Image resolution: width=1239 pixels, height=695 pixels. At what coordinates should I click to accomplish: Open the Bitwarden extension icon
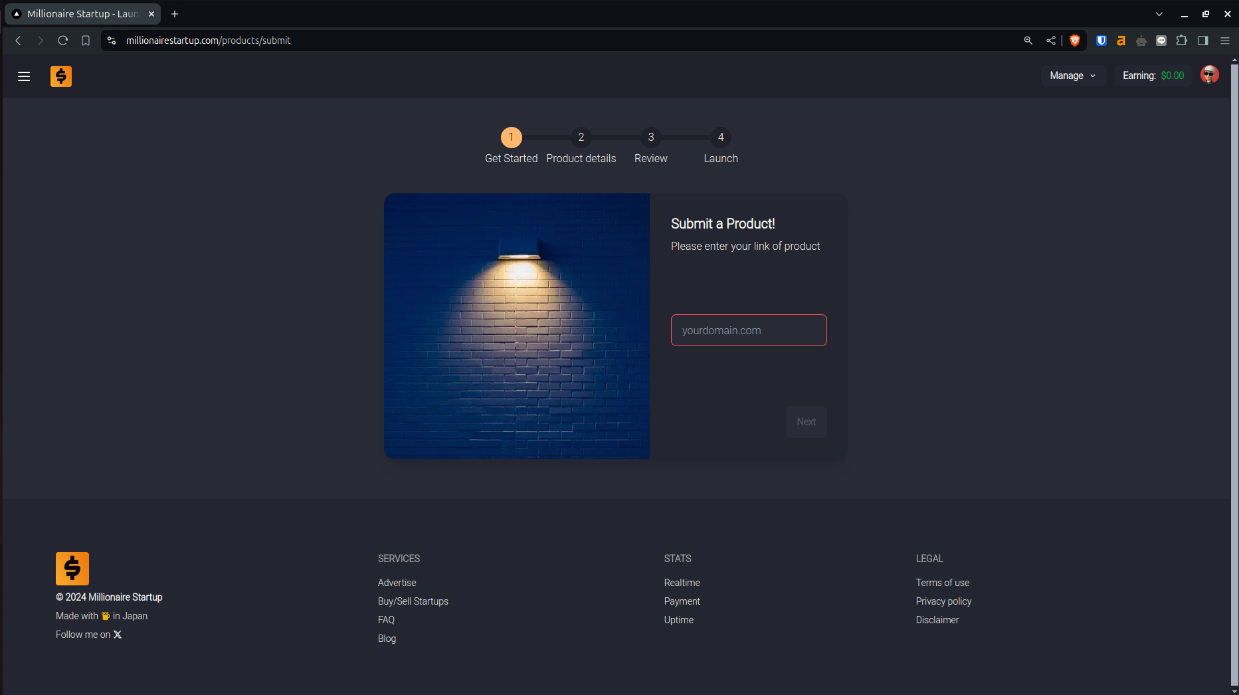(x=1101, y=41)
